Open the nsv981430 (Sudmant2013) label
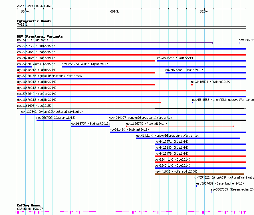The image size is (254, 215). pyautogui.click(x=129, y=130)
